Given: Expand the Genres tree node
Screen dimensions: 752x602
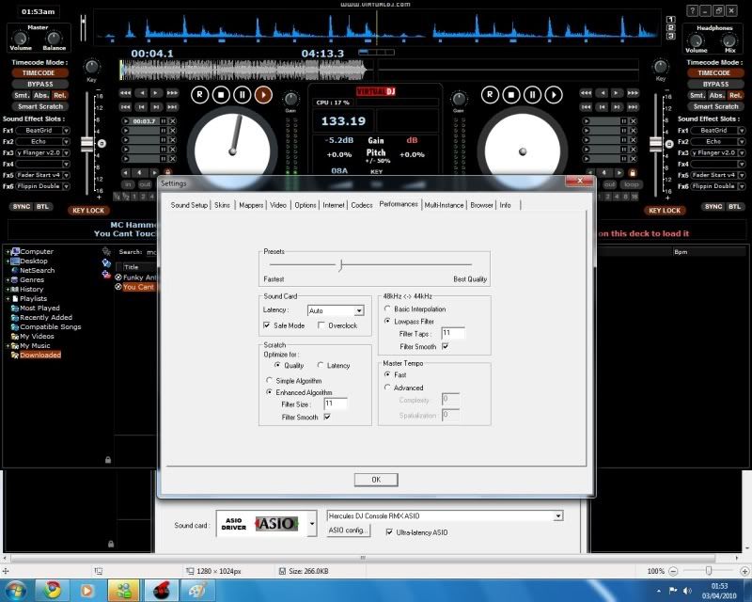Looking at the screenshot, I should point(8,280).
